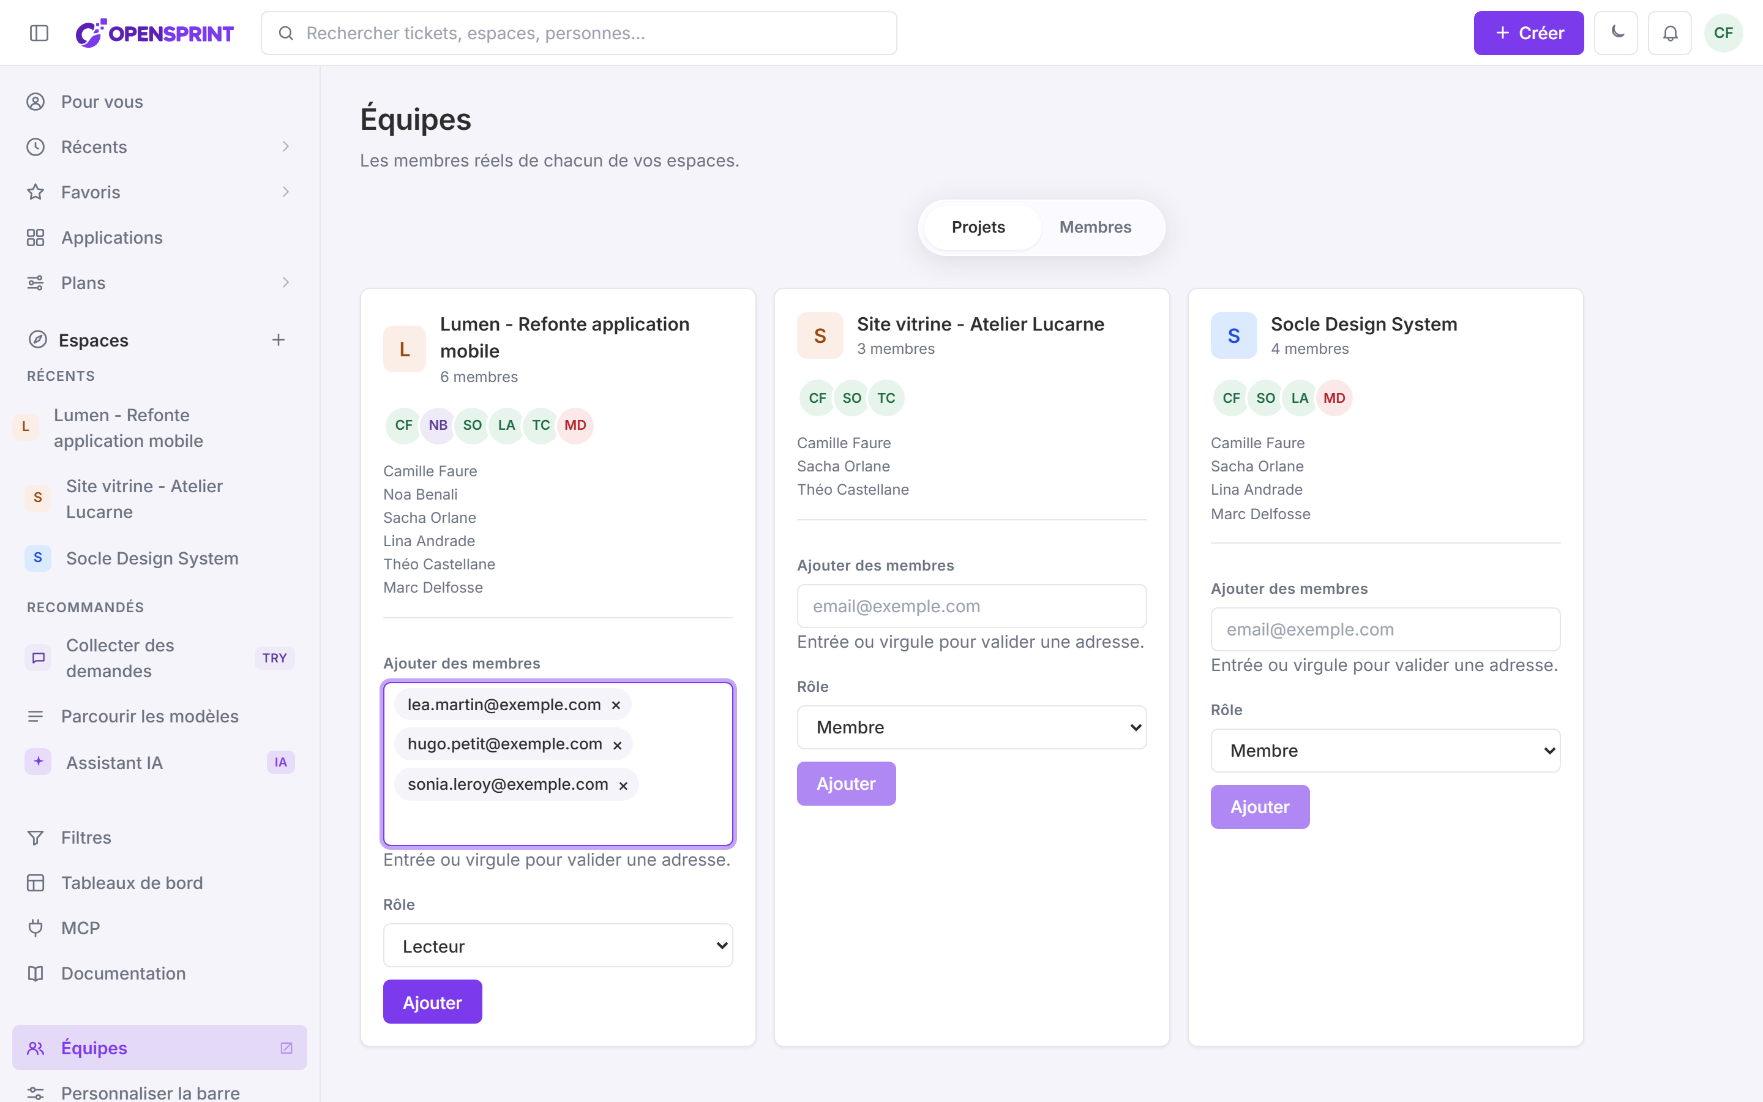Click Ajouter in Lumen card

pos(433,1002)
